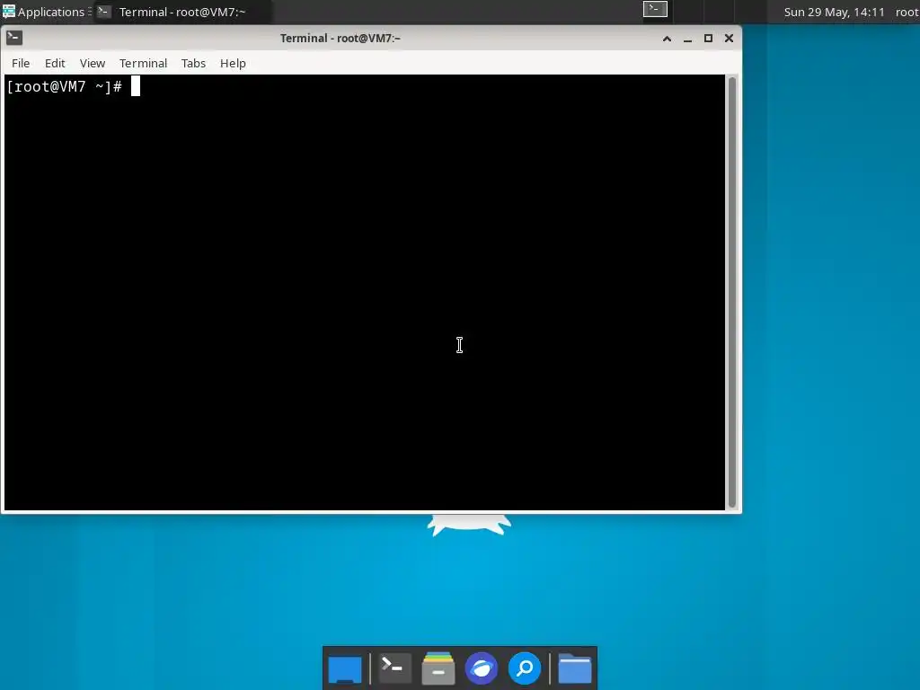Close the terminal window

pyautogui.click(x=729, y=39)
